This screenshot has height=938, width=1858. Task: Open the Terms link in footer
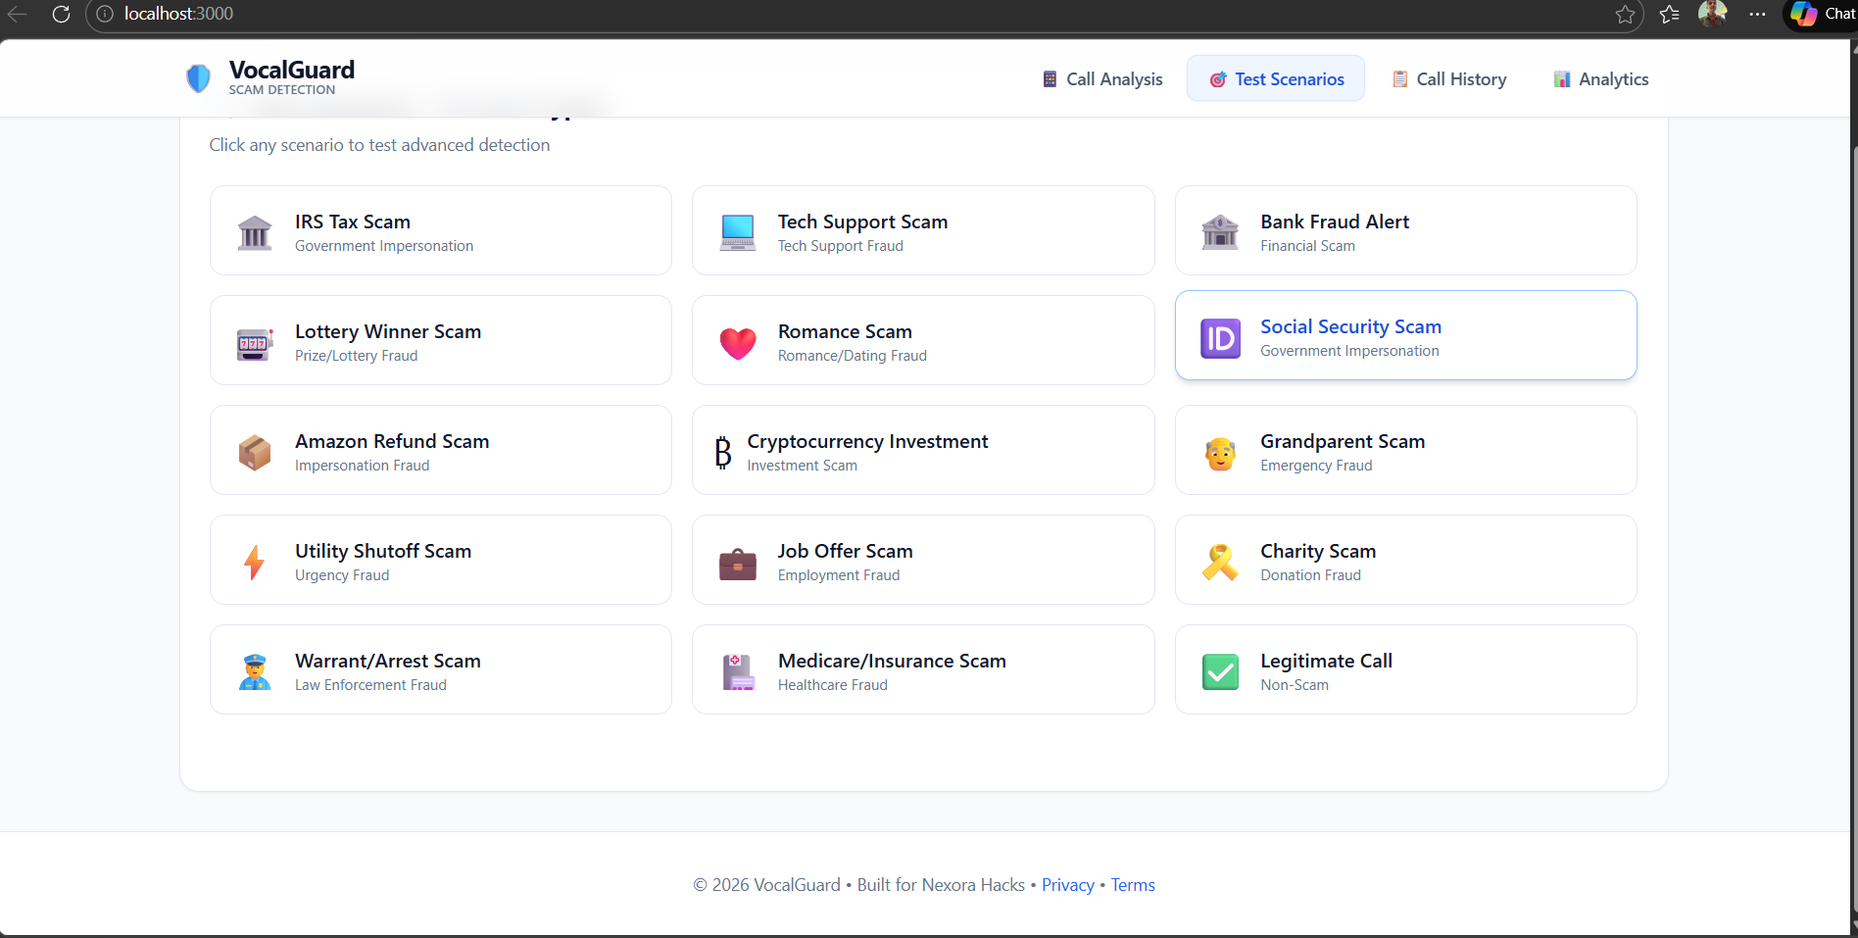tap(1133, 885)
